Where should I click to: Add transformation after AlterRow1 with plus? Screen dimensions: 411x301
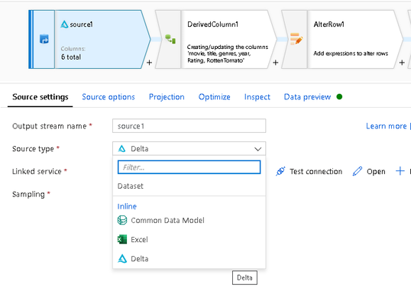(402, 63)
